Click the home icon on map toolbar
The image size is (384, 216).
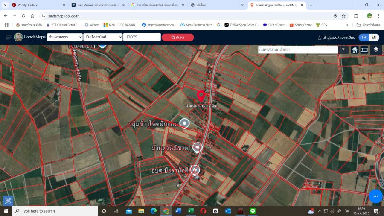(355, 50)
